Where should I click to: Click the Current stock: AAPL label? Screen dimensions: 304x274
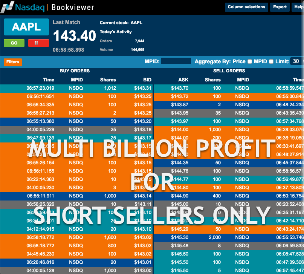121,23
